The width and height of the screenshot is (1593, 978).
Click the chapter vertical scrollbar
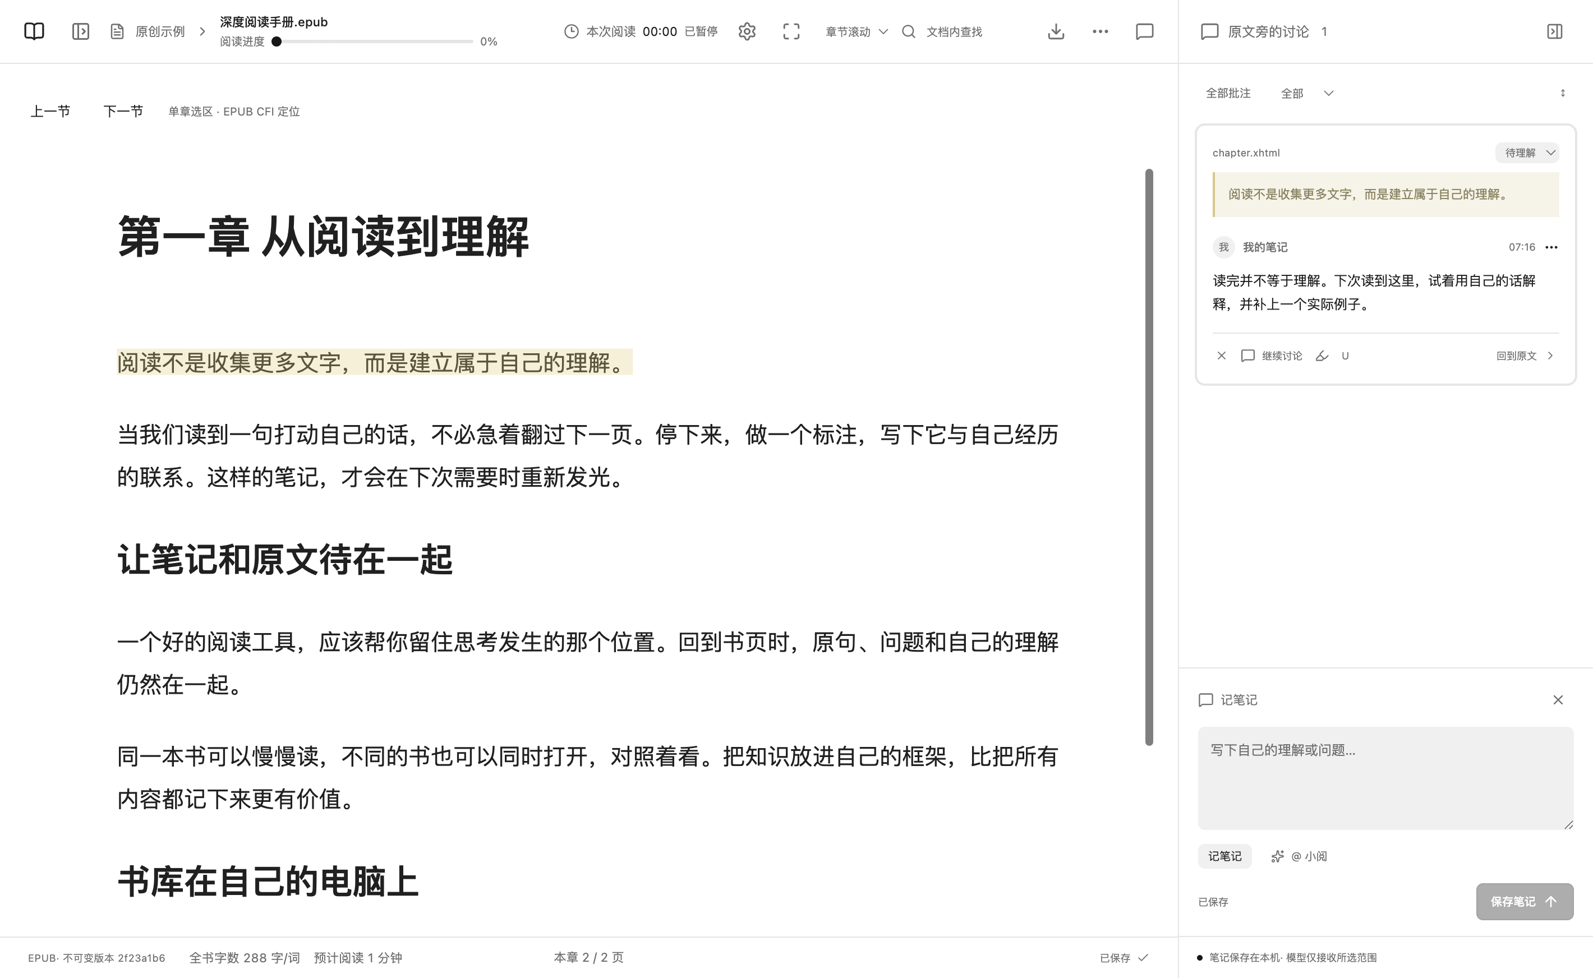1149,456
